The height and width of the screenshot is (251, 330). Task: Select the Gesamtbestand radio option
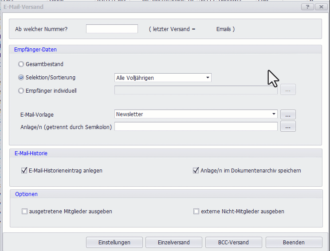21,64
